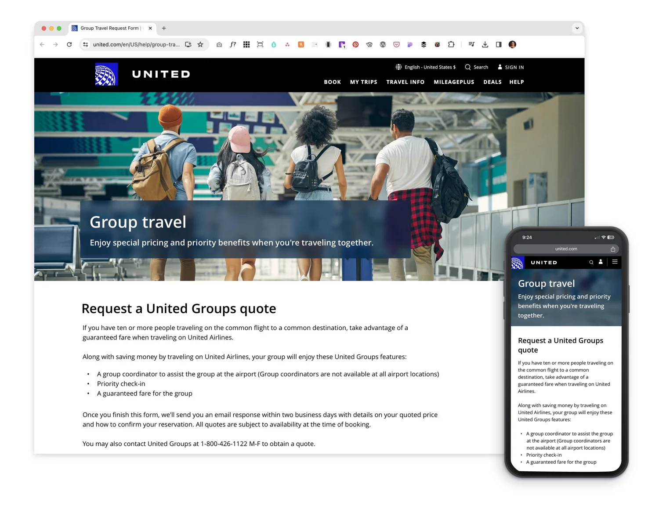
Task: Open the Pinterest browser extension
Action: coord(355,44)
